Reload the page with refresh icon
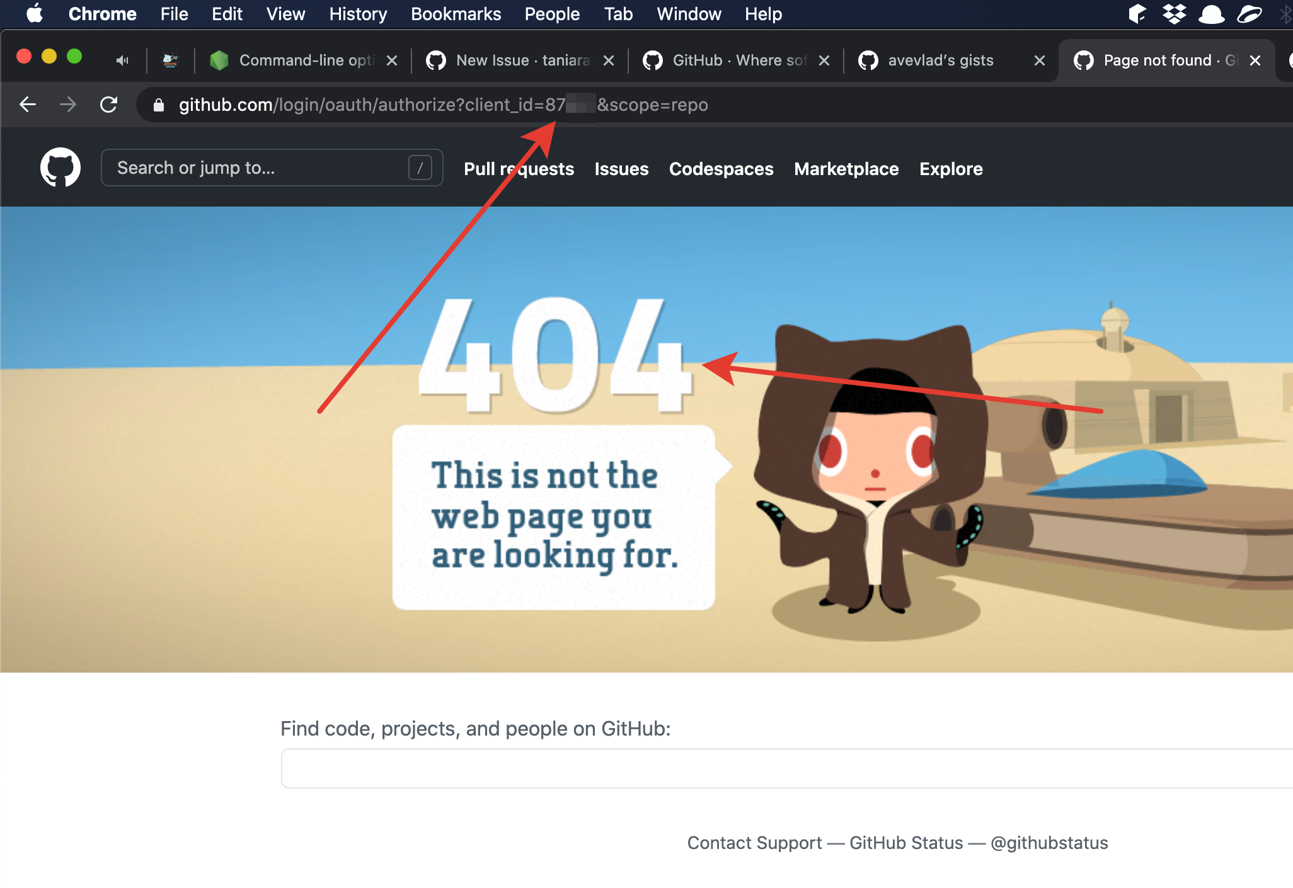 (109, 105)
